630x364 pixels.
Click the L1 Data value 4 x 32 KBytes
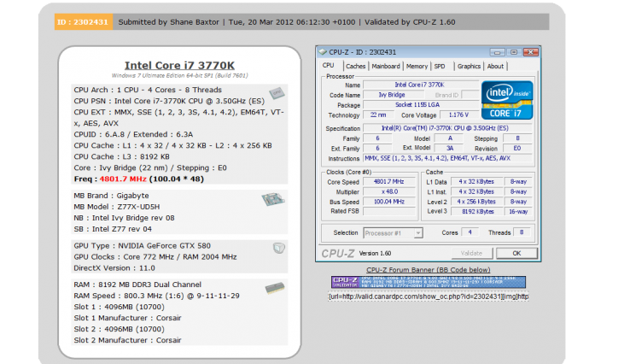tap(476, 182)
